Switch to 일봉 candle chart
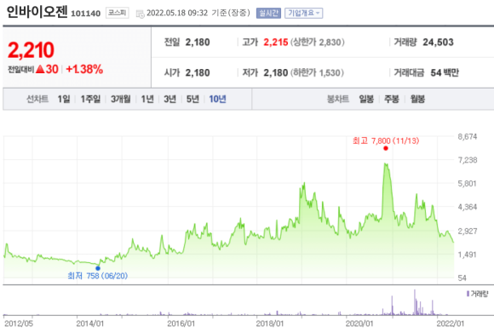 pyautogui.click(x=366, y=100)
